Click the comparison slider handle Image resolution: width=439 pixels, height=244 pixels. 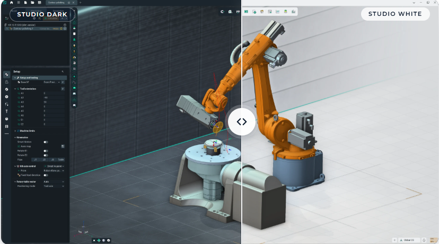(x=242, y=122)
